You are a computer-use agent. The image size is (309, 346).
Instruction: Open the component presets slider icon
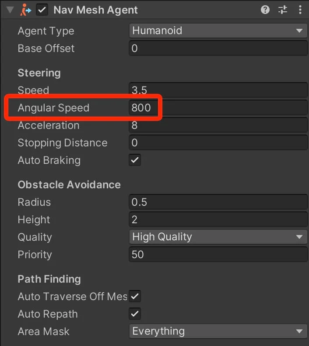point(282,10)
